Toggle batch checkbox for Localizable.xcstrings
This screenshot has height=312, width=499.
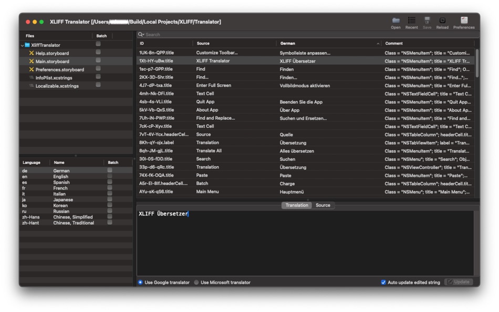98,85
